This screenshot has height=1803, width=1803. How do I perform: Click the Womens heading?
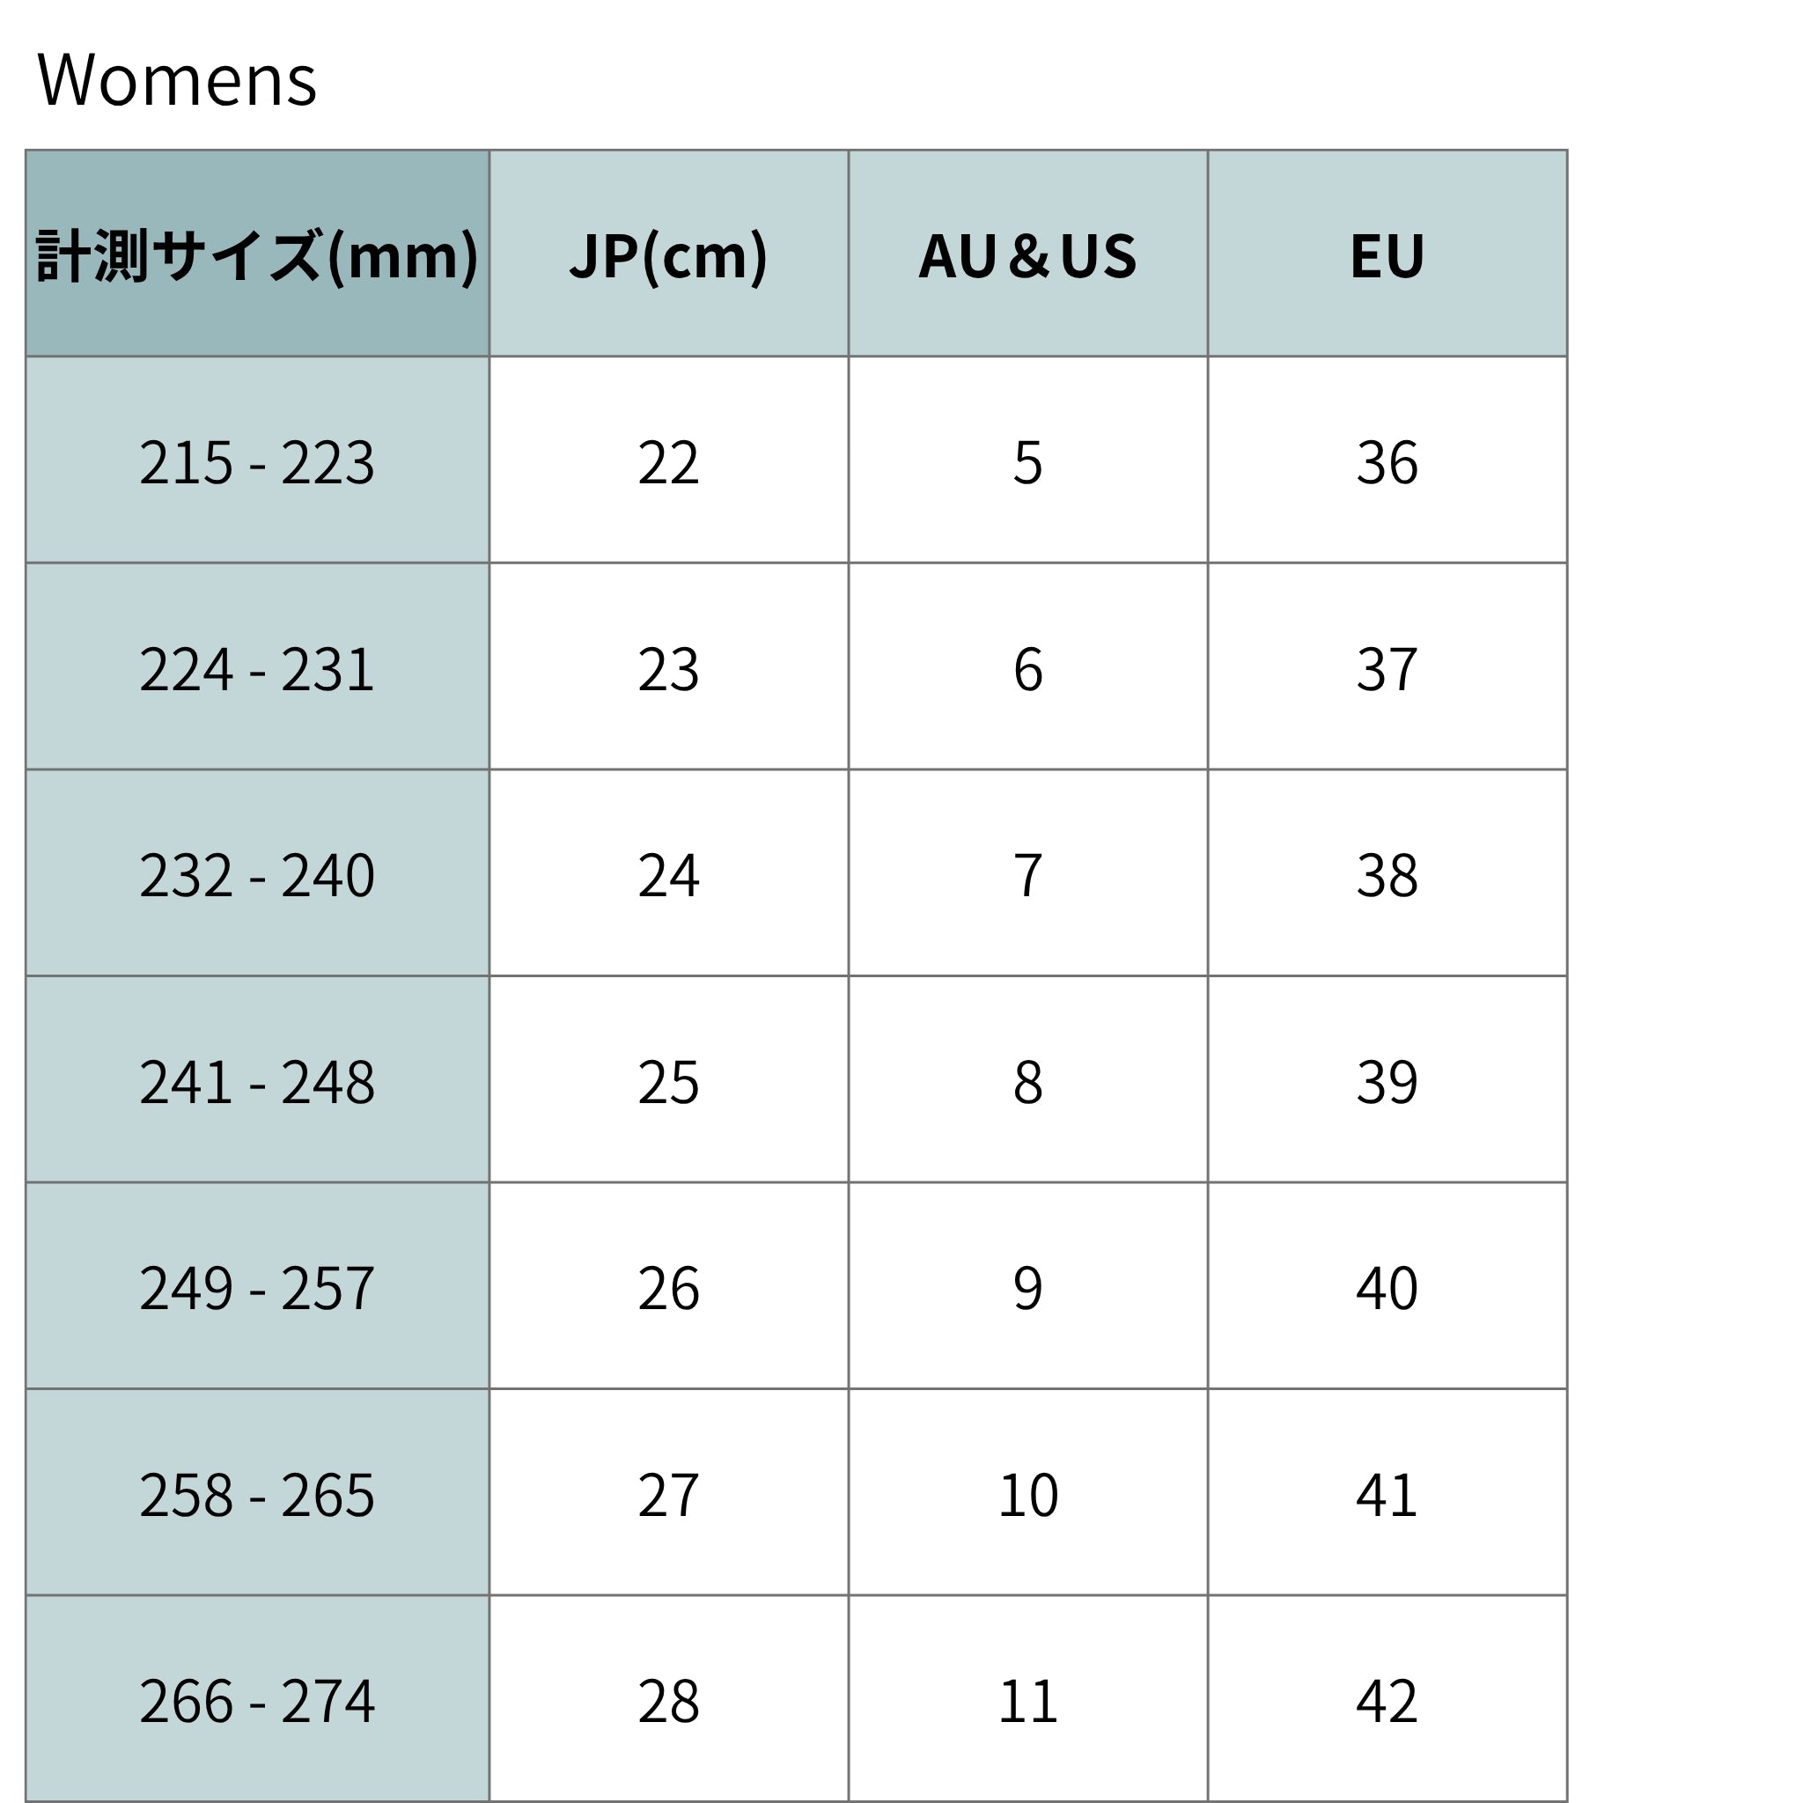[x=177, y=80]
